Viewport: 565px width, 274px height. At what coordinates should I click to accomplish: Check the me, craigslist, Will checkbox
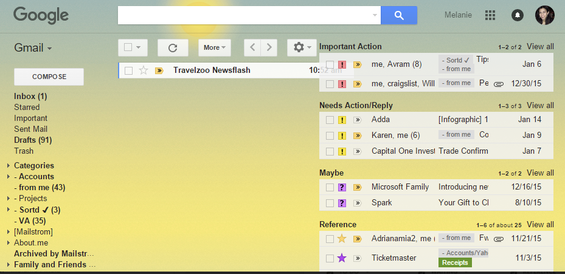pyautogui.click(x=330, y=84)
